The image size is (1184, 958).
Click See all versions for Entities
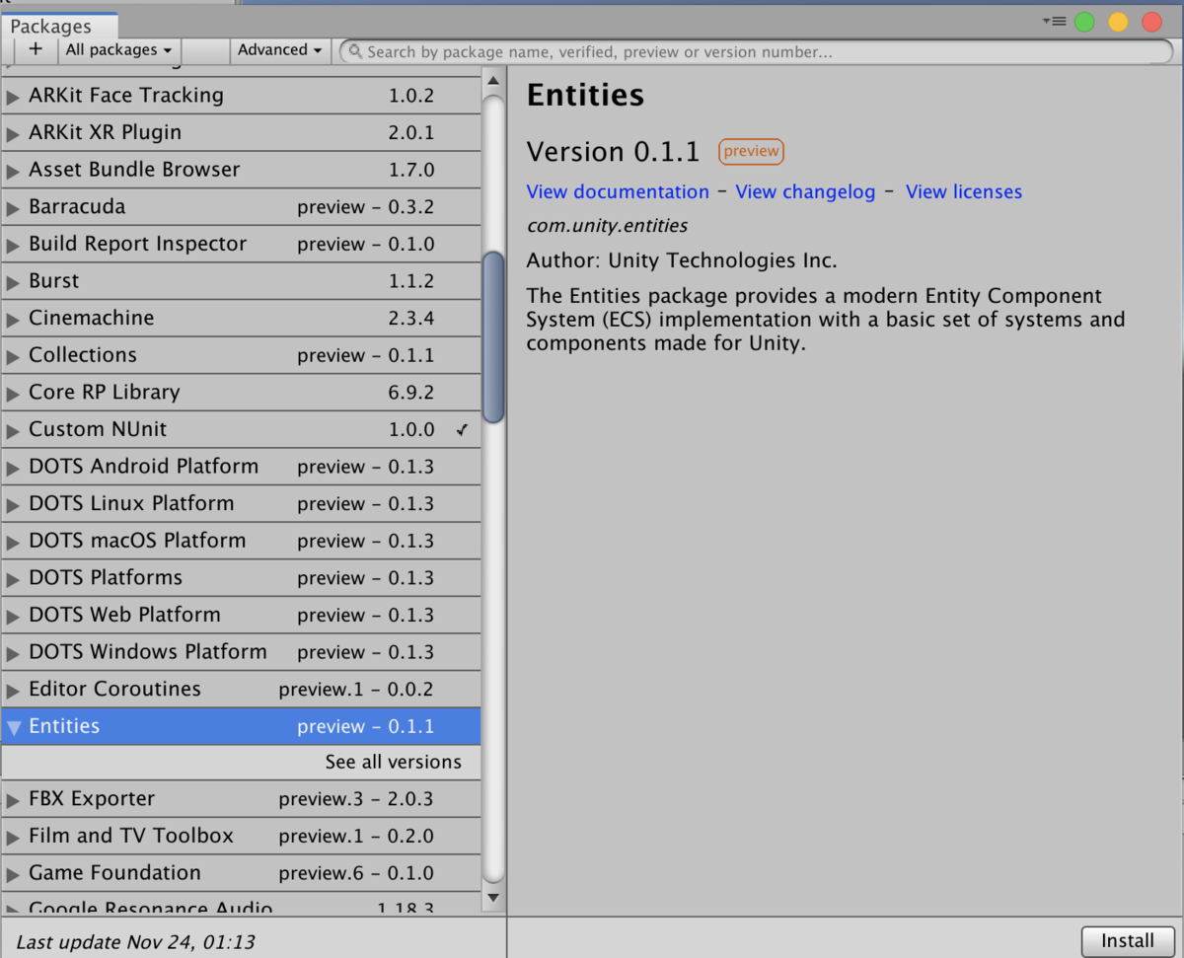point(394,762)
